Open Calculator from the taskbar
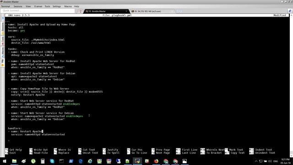 pos(43,161)
